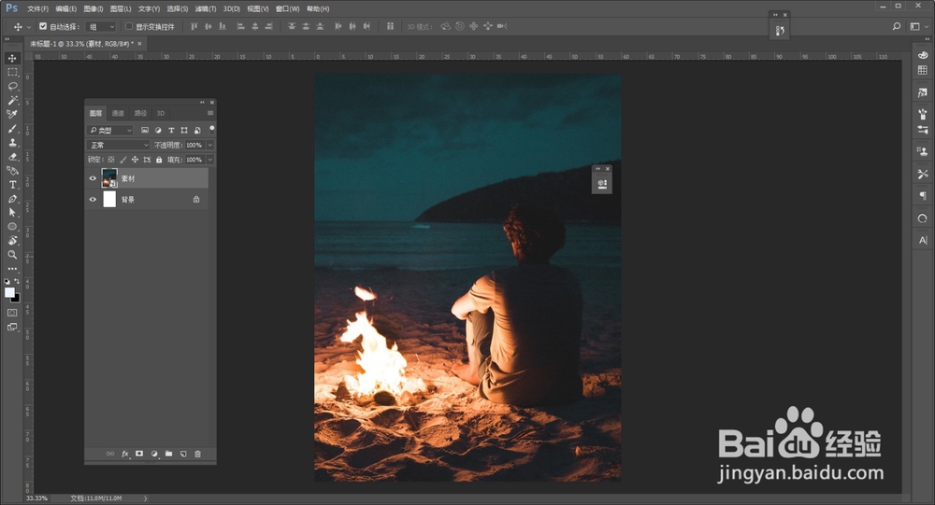This screenshot has width=935, height=505.
Task: Create a new layer icon
Action: [x=183, y=454]
